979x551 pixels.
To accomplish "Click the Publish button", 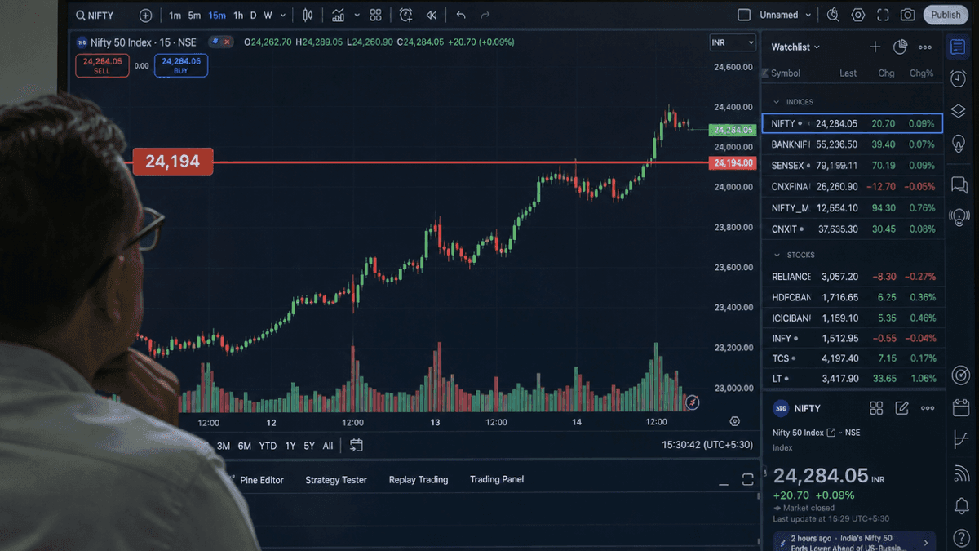I will click(946, 15).
